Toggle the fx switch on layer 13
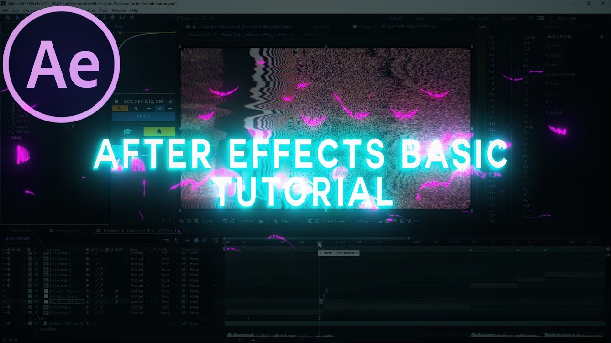Screen dimensions: 611x343 pos(102,280)
